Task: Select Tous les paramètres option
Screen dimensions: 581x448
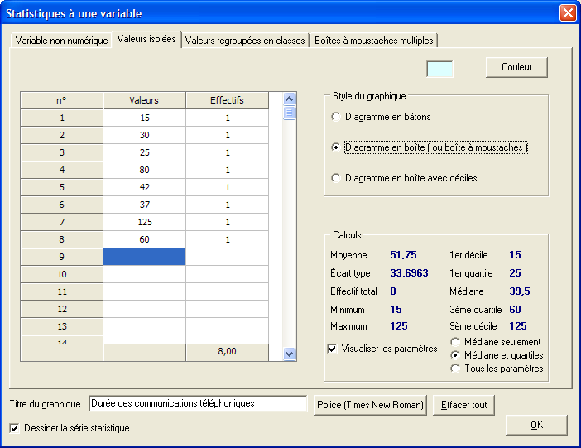Action: tap(455, 369)
